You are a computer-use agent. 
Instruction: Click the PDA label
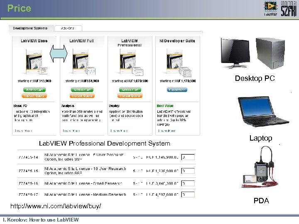(x=261, y=201)
